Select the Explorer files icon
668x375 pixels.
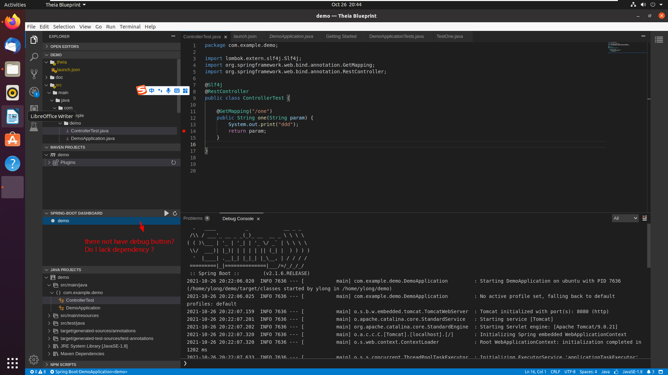point(34,40)
